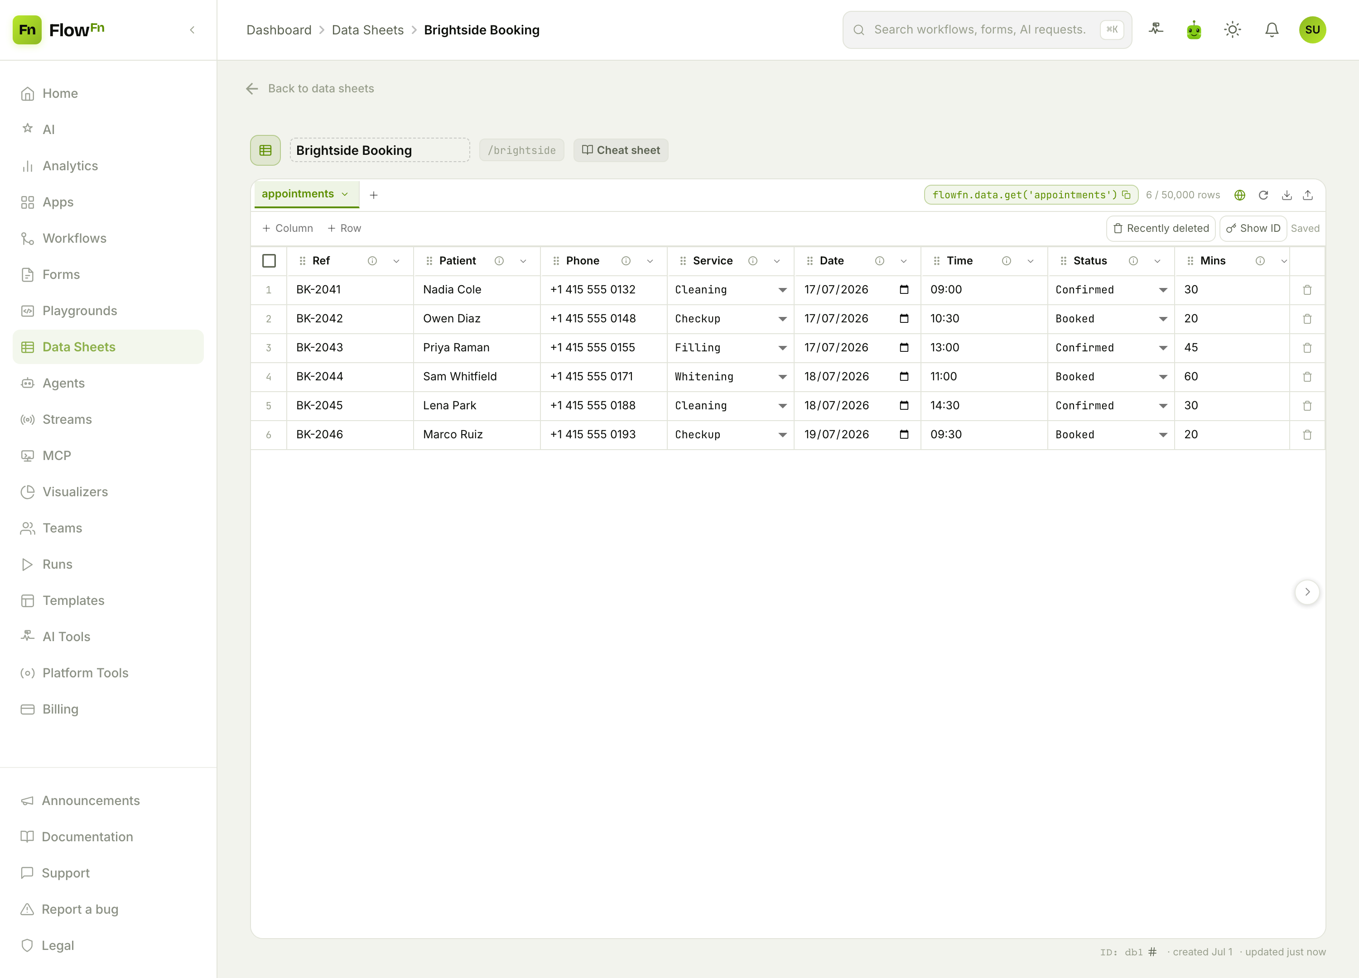Add a new table tab with plus
This screenshot has height=978, width=1359.
click(374, 195)
